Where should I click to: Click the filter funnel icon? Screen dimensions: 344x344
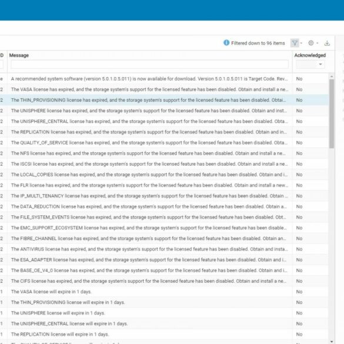(x=295, y=43)
